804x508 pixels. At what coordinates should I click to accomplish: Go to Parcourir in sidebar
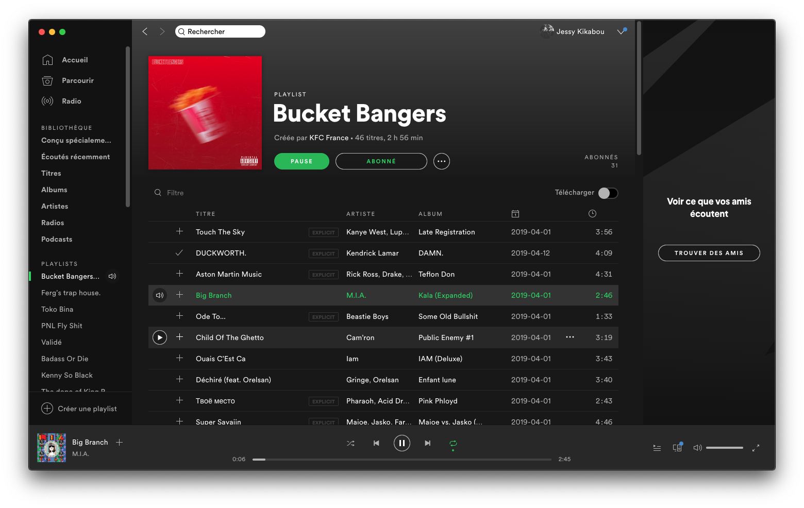coord(77,80)
